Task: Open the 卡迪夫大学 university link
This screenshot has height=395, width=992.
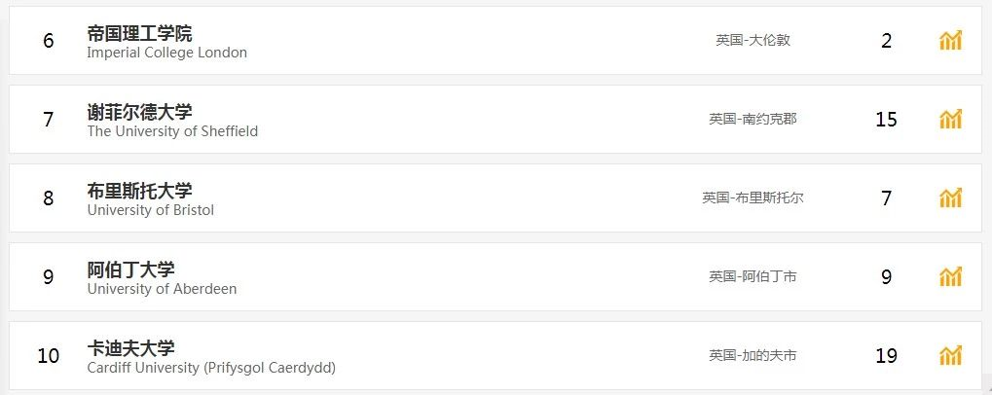Action: (x=130, y=348)
